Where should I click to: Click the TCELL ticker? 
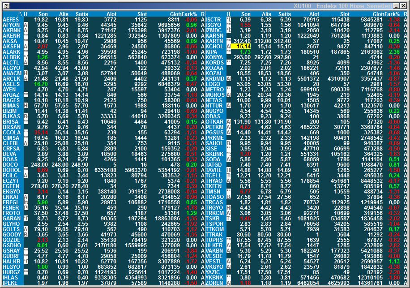pyautogui.click(x=214, y=176)
